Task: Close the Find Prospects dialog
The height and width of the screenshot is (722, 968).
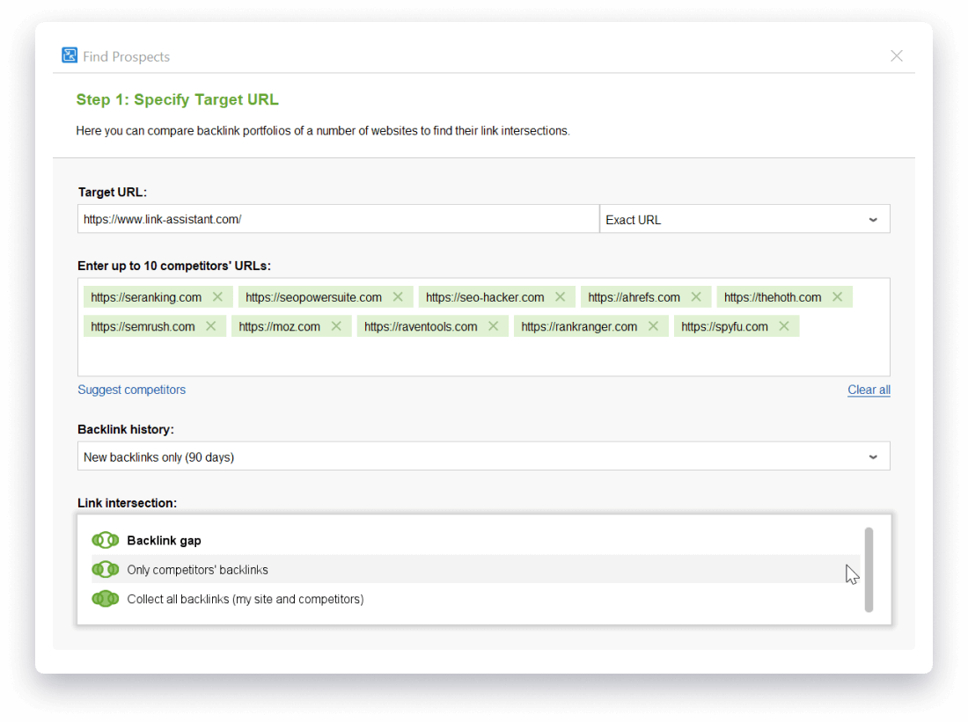Action: (897, 56)
